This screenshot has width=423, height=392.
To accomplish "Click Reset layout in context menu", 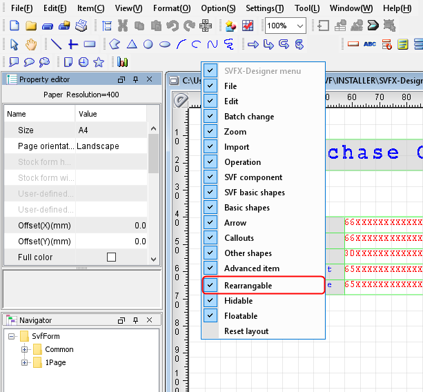I will [x=246, y=331].
